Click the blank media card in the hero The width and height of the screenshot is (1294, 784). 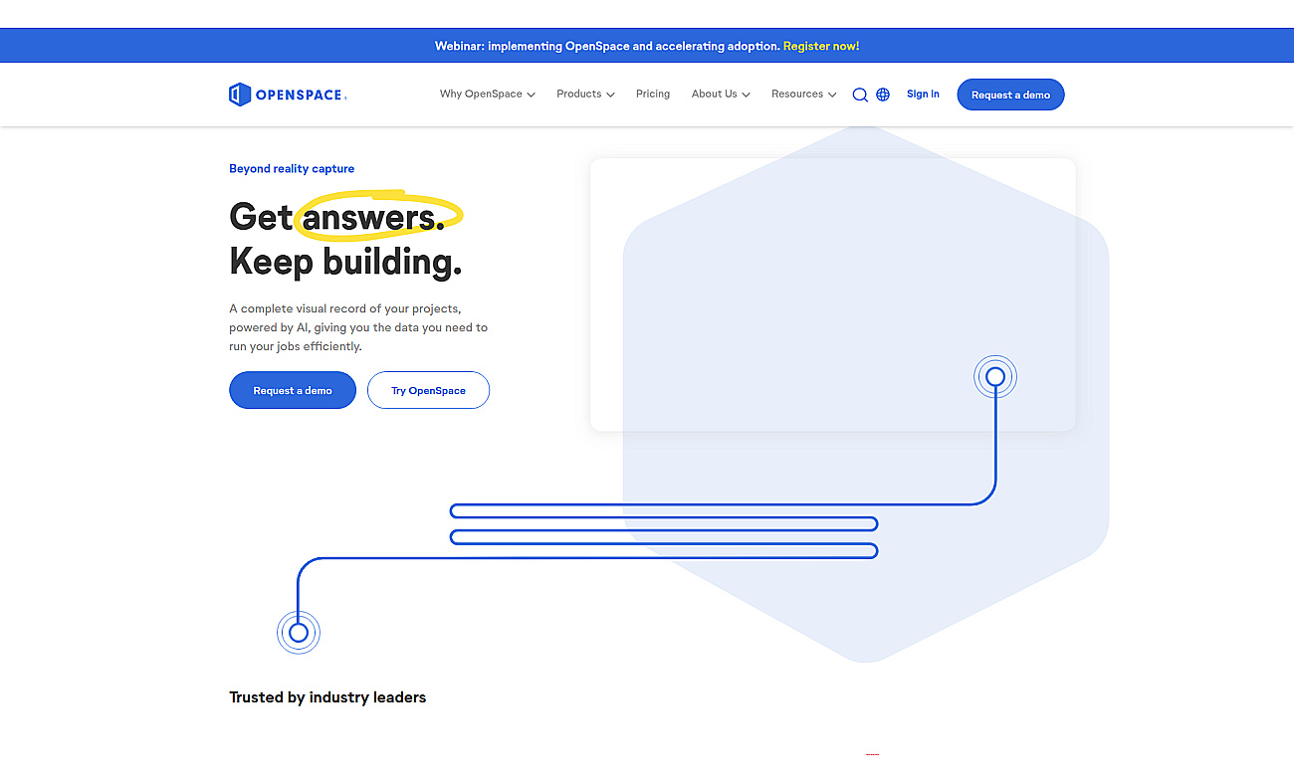tap(832, 294)
